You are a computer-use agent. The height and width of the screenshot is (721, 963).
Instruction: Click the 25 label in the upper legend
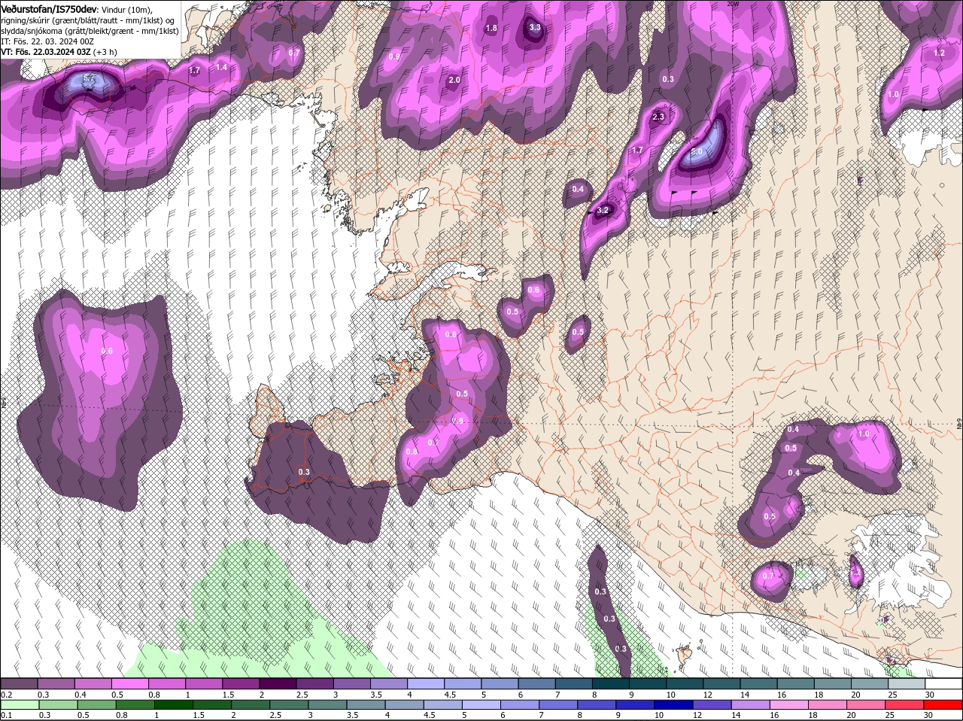pyautogui.click(x=893, y=694)
